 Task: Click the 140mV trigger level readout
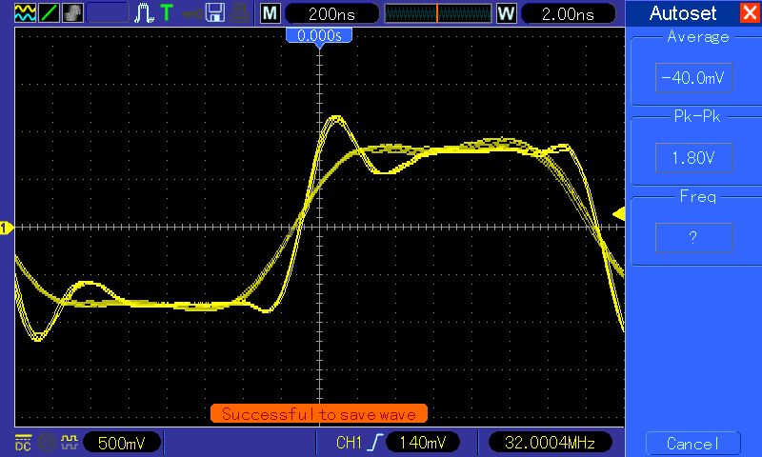pos(422,443)
